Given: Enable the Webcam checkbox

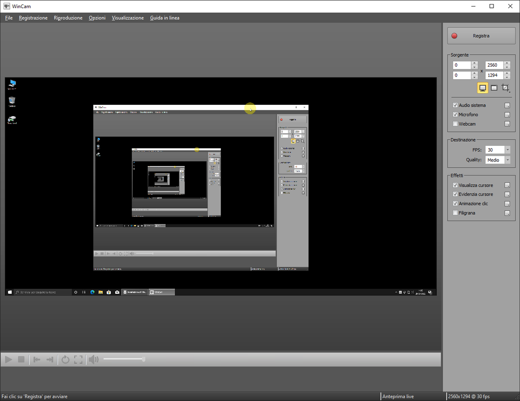Looking at the screenshot, I should pos(455,124).
